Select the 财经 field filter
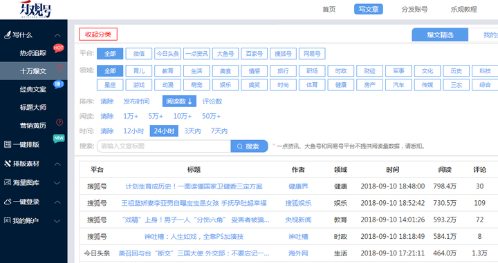498x263 pixels. point(369,71)
